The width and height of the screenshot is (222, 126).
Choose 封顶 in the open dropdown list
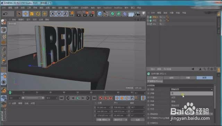(x=191, y=97)
